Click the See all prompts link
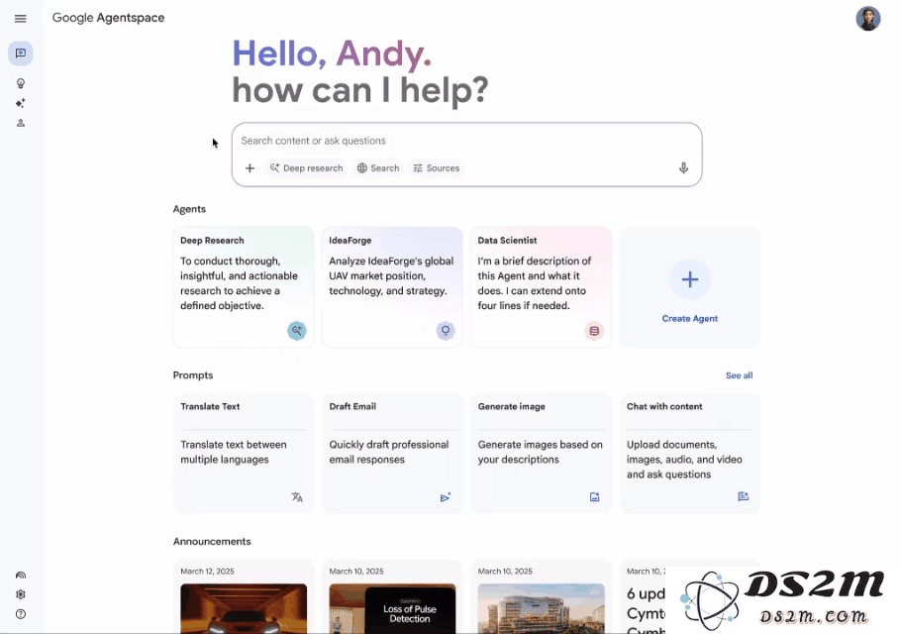The image size is (901, 634). (739, 375)
